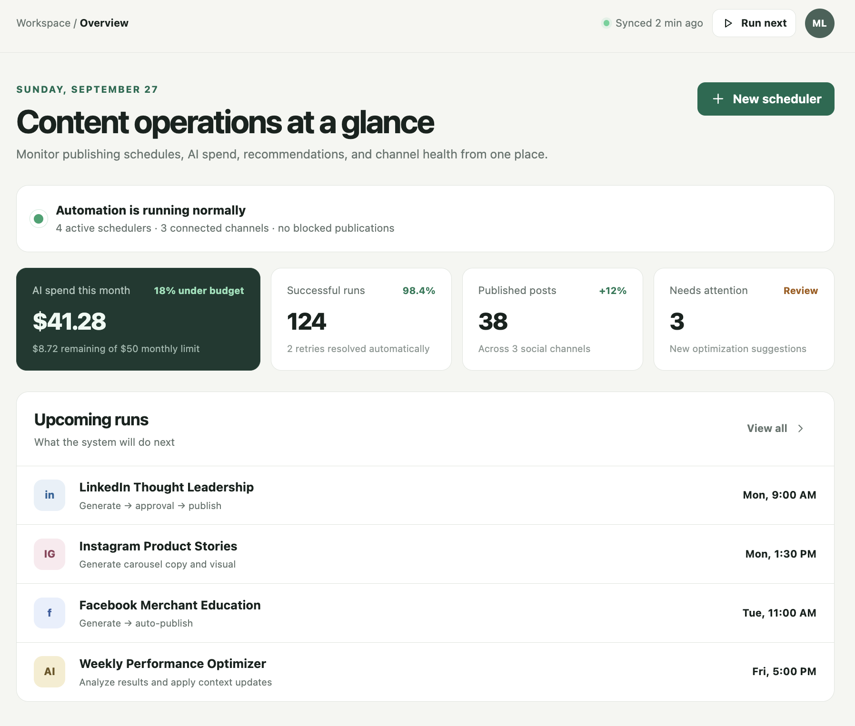
Task: Click 'Synced 2 min ago' status text
Action: (659, 23)
